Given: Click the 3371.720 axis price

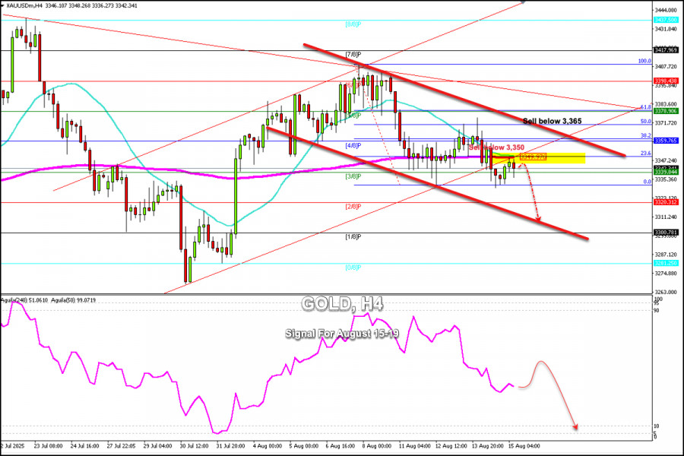Looking at the screenshot, I should [666, 123].
